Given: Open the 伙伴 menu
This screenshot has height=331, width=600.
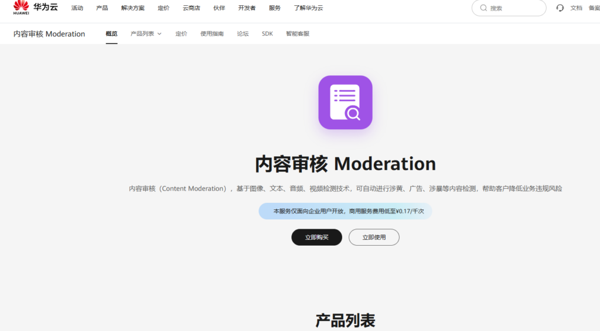Looking at the screenshot, I should (219, 8).
